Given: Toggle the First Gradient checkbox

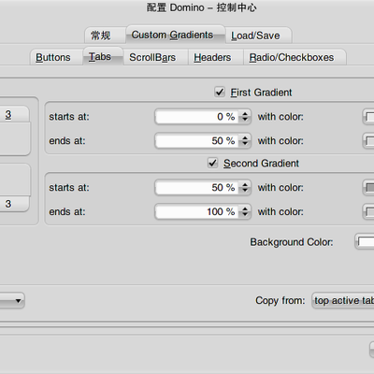Looking at the screenshot, I should pos(220,93).
